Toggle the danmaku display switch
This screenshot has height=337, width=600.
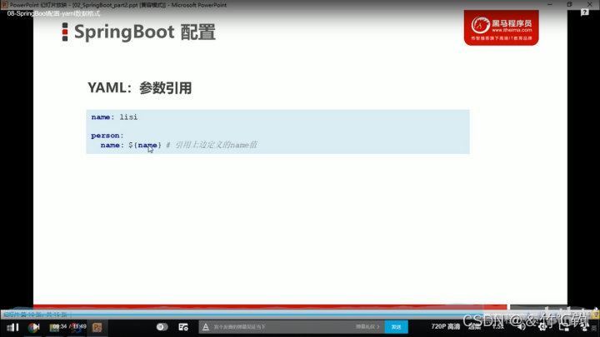coord(162,327)
